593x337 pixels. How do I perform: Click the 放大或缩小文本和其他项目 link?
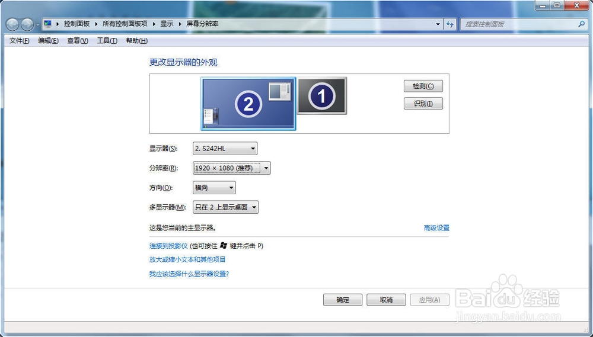[x=187, y=259]
